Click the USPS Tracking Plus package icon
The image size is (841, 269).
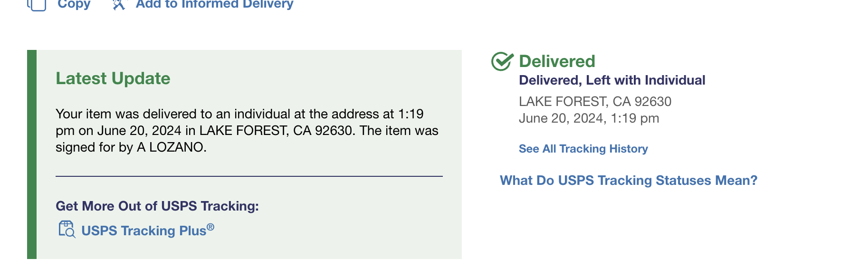(x=67, y=229)
